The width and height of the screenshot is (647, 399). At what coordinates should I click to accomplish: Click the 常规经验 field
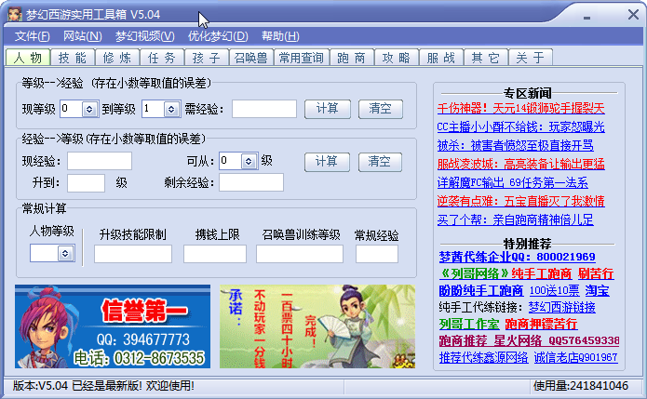(x=377, y=254)
